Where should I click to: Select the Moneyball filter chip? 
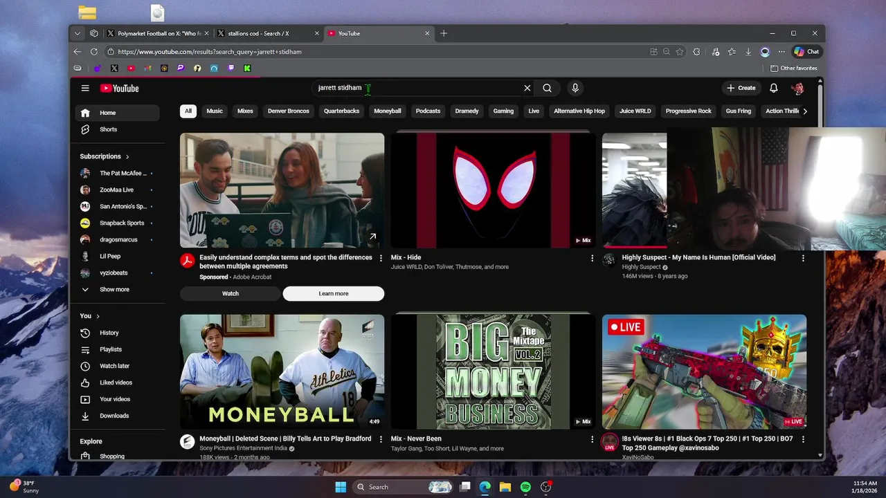point(388,111)
